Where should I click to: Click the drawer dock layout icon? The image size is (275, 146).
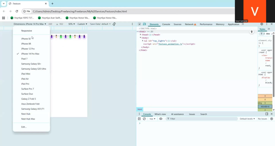coord(267,114)
